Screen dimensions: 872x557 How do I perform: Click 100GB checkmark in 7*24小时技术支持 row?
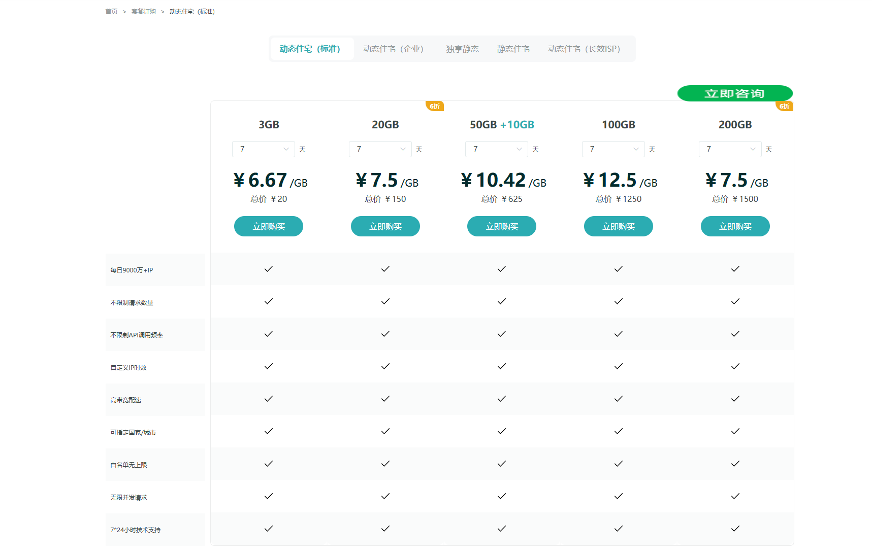[x=619, y=529]
